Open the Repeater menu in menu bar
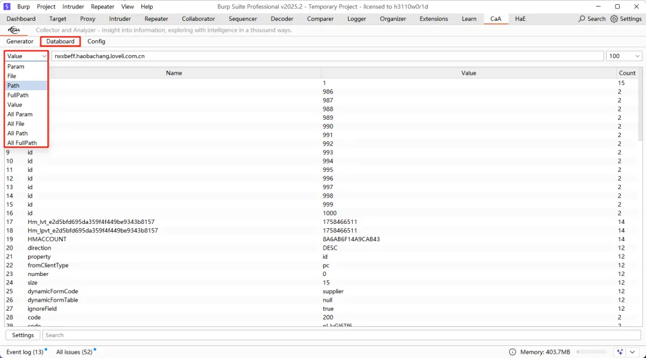This screenshot has height=358, width=646. pyautogui.click(x=103, y=7)
